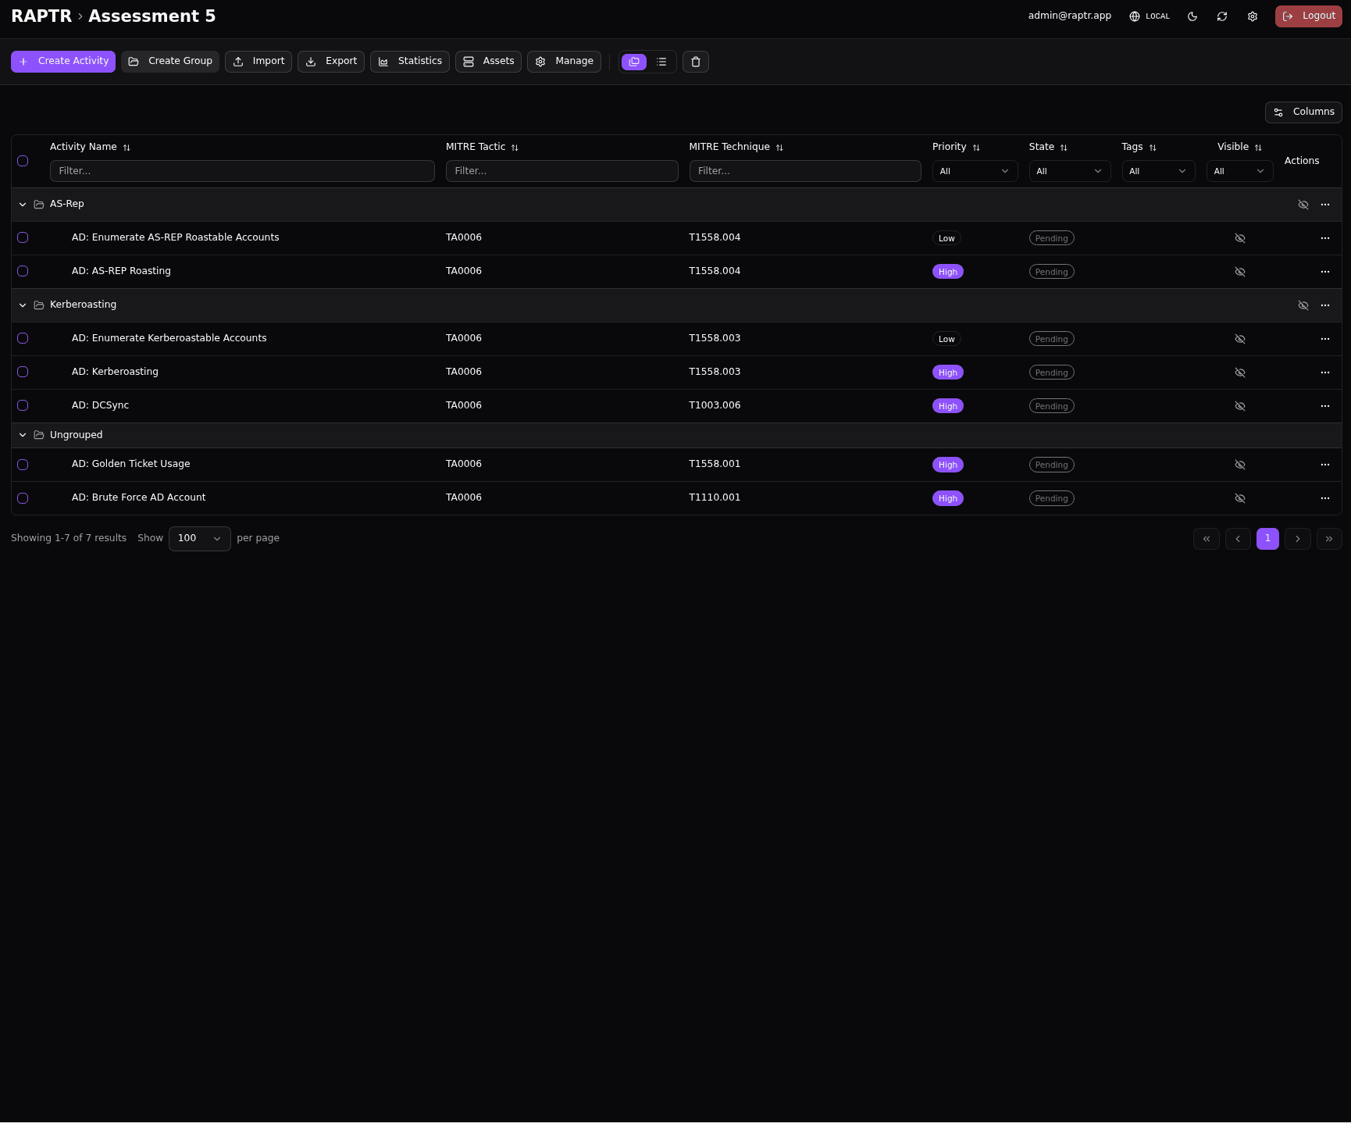
Task: Open actions menu for AD: DCSync row
Action: [1324, 406]
